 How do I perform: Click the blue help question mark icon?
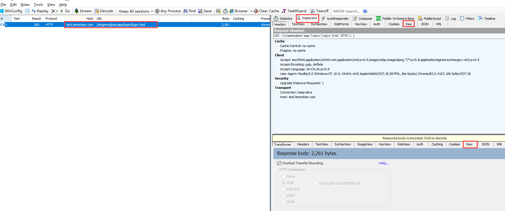point(365,11)
